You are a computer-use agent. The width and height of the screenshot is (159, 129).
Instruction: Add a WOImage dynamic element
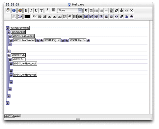click(106, 17)
